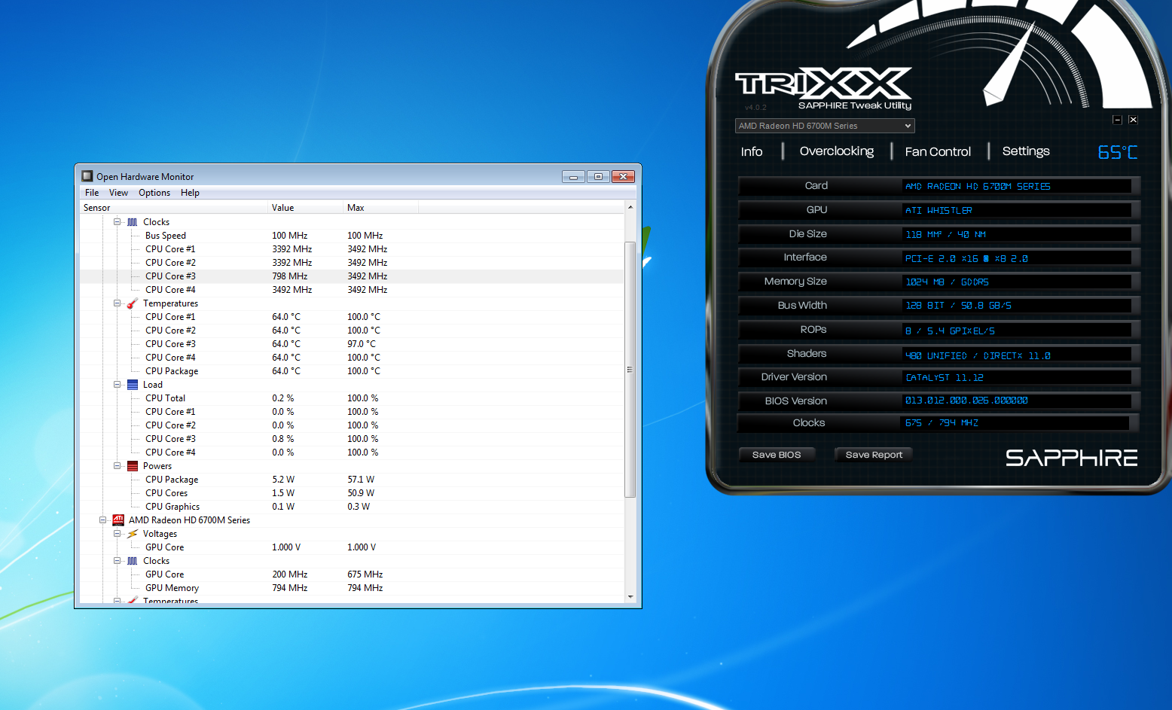Click the 50.9 W max power cell
The height and width of the screenshot is (710, 1172).
pos(361,493)
